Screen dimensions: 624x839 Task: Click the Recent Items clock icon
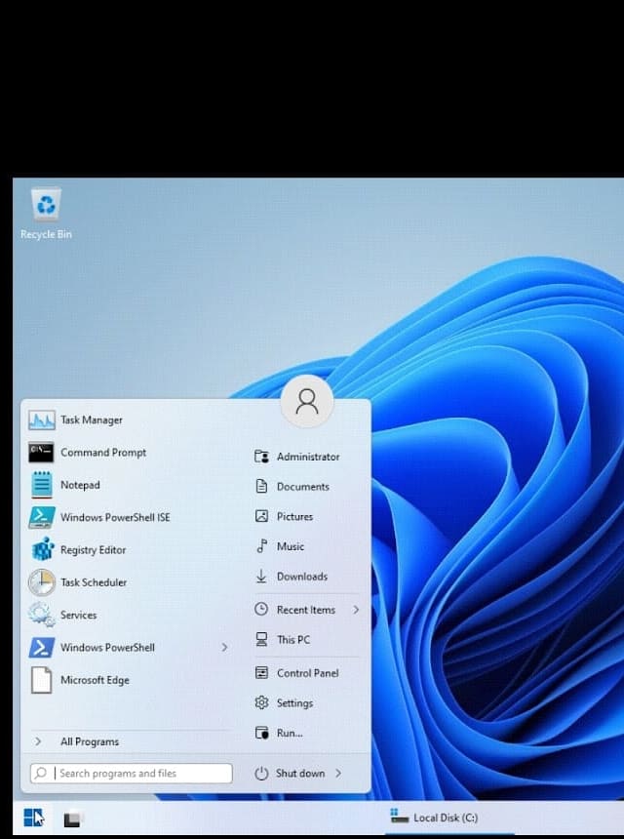pyautogui.click(x=261, y=609)
